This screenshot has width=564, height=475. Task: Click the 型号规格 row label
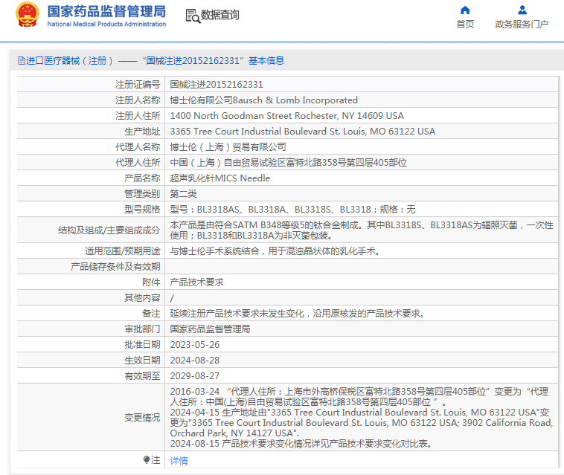[x=142, y=209]
